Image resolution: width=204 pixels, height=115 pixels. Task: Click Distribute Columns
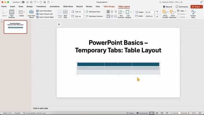94,16
